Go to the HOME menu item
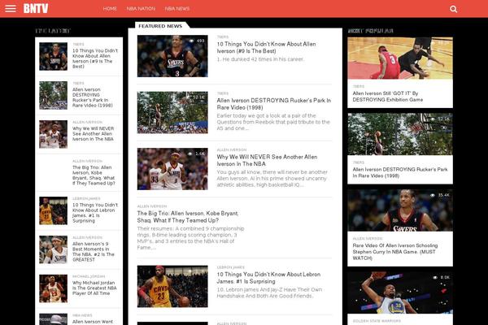Screen dimensions: 488x325 point(110,9)
